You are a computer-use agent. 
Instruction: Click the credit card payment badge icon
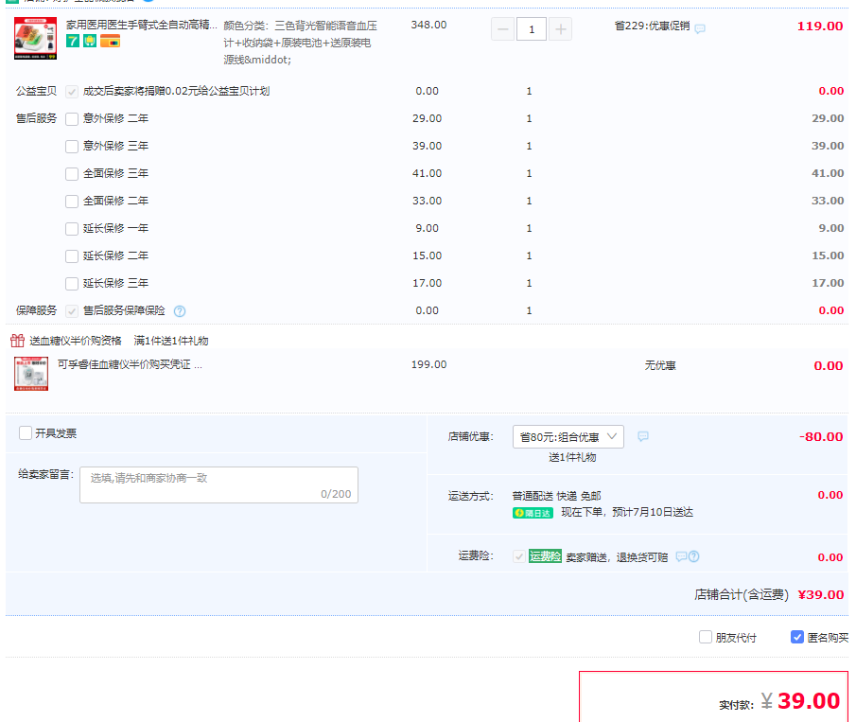[x=110, y=42]
